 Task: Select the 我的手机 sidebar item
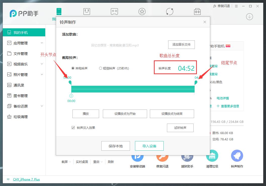point(19,32)
